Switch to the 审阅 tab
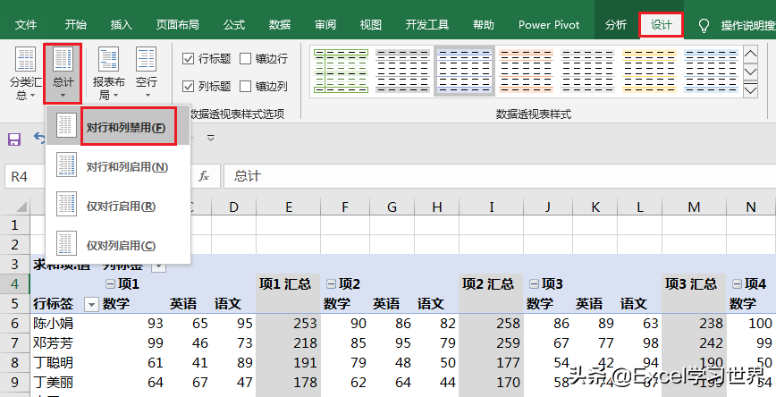Screen dimensions: 776x397 click(325, 25)
